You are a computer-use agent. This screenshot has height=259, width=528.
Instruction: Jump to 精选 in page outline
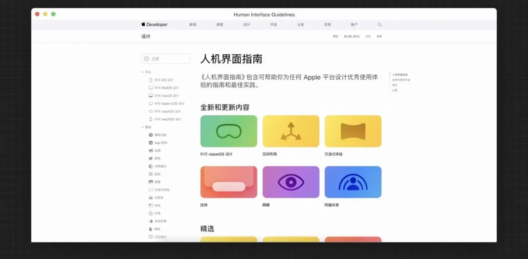point(395,85)
